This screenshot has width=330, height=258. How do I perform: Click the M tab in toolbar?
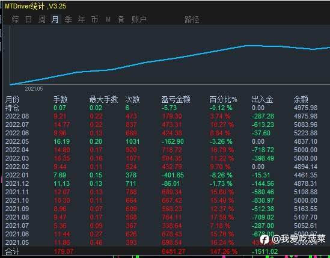coord(108,20)
